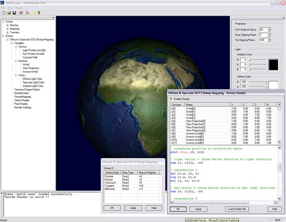Screen dimensions: 286x222
Task: Open the File menu
Action: tap(3, 8)
